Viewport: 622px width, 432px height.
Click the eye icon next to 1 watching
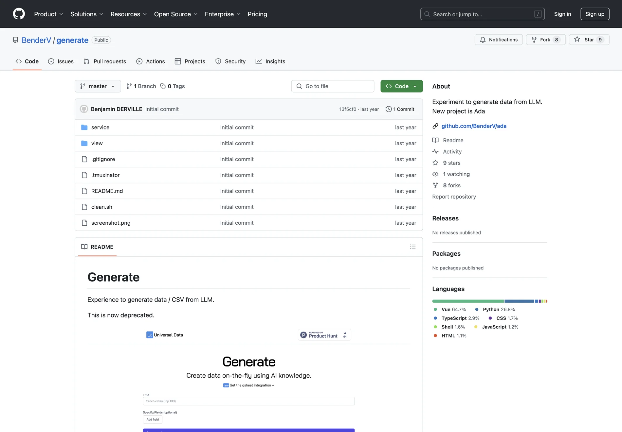(x=435, y=174)
